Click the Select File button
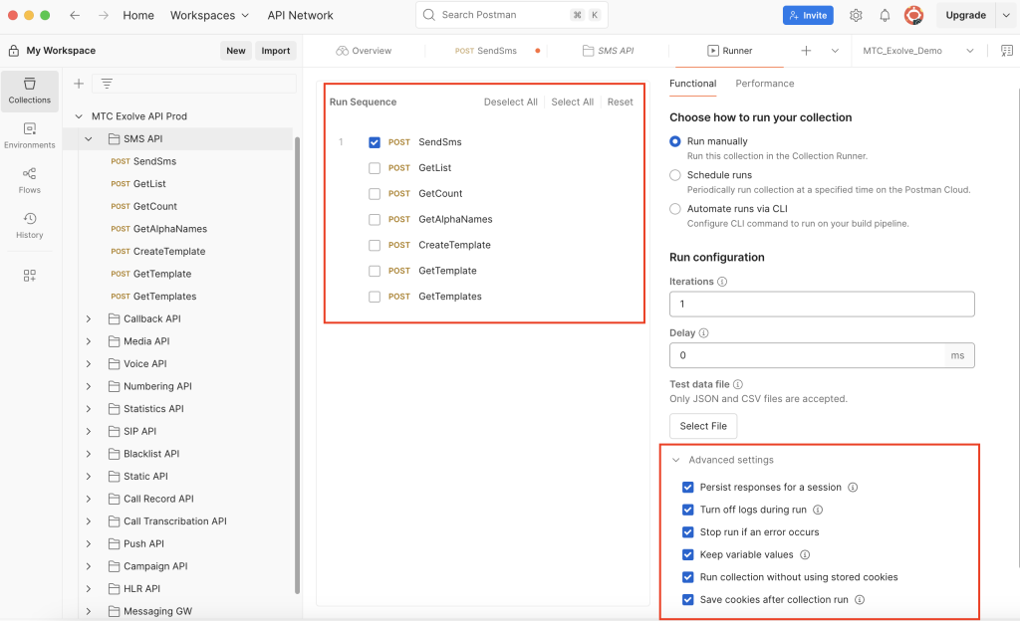 pos(703,426)
